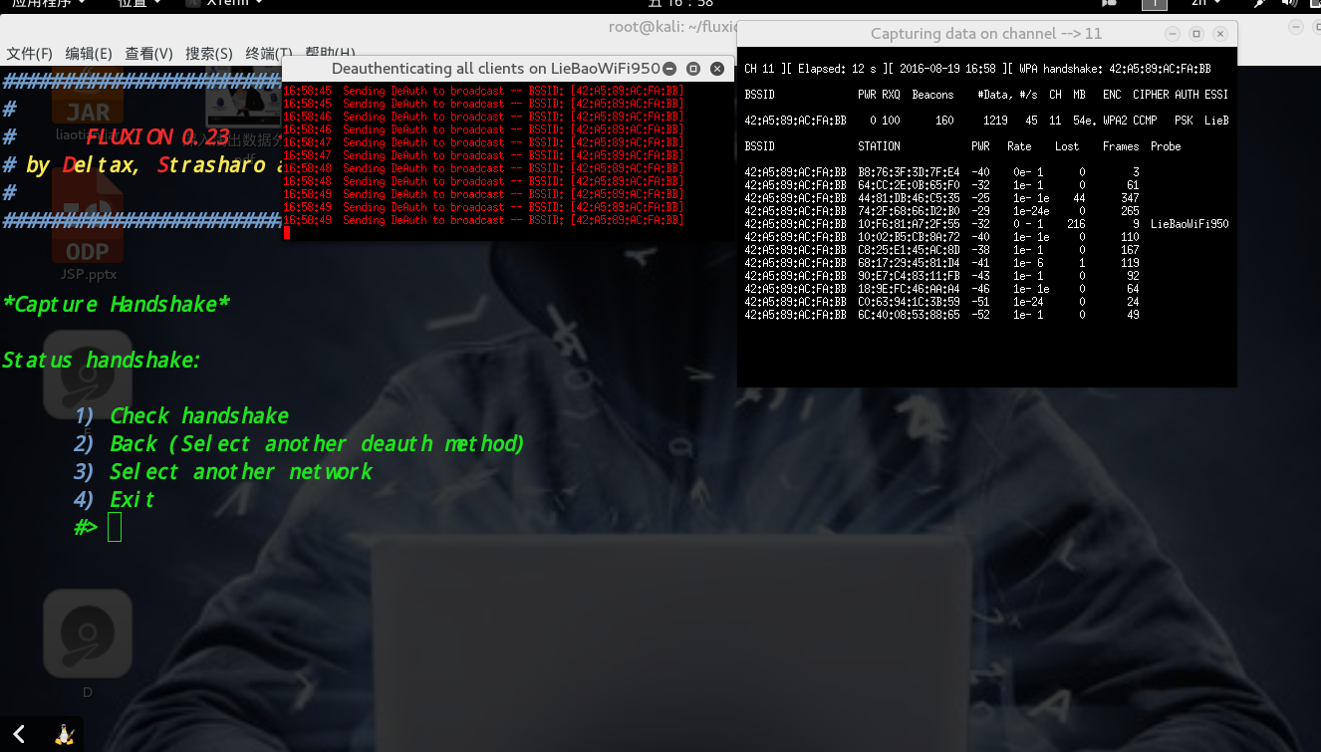Click the Beacons column header
The height and width of the screenshot is (752, 1321).
(x=932, y=95)
